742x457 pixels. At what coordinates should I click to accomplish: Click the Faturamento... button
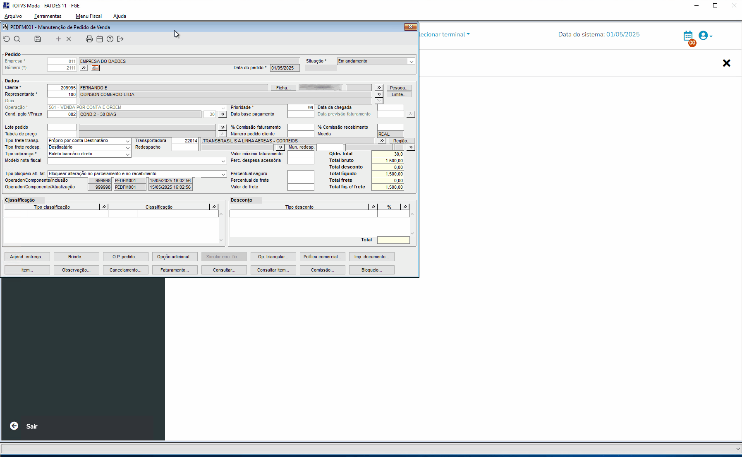[x=175, y=270]
